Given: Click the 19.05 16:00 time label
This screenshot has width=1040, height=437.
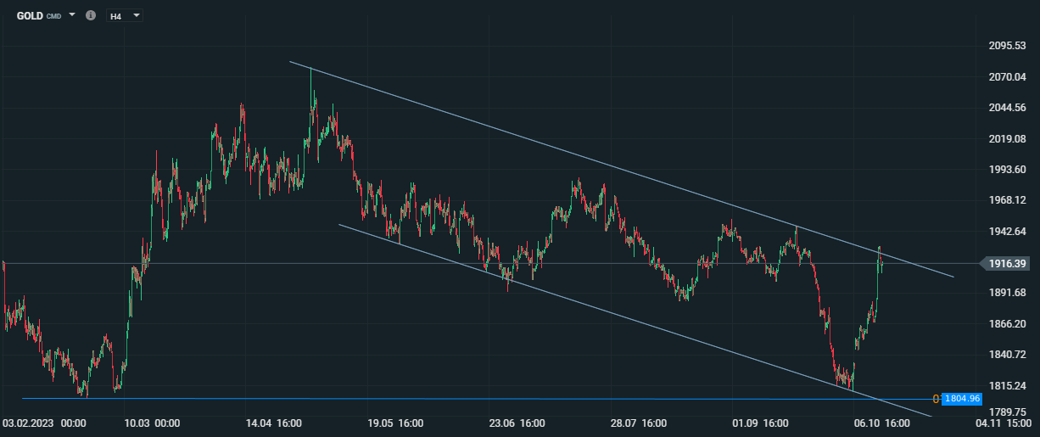Looking at the screenshot, I should [x=395, y=423].
